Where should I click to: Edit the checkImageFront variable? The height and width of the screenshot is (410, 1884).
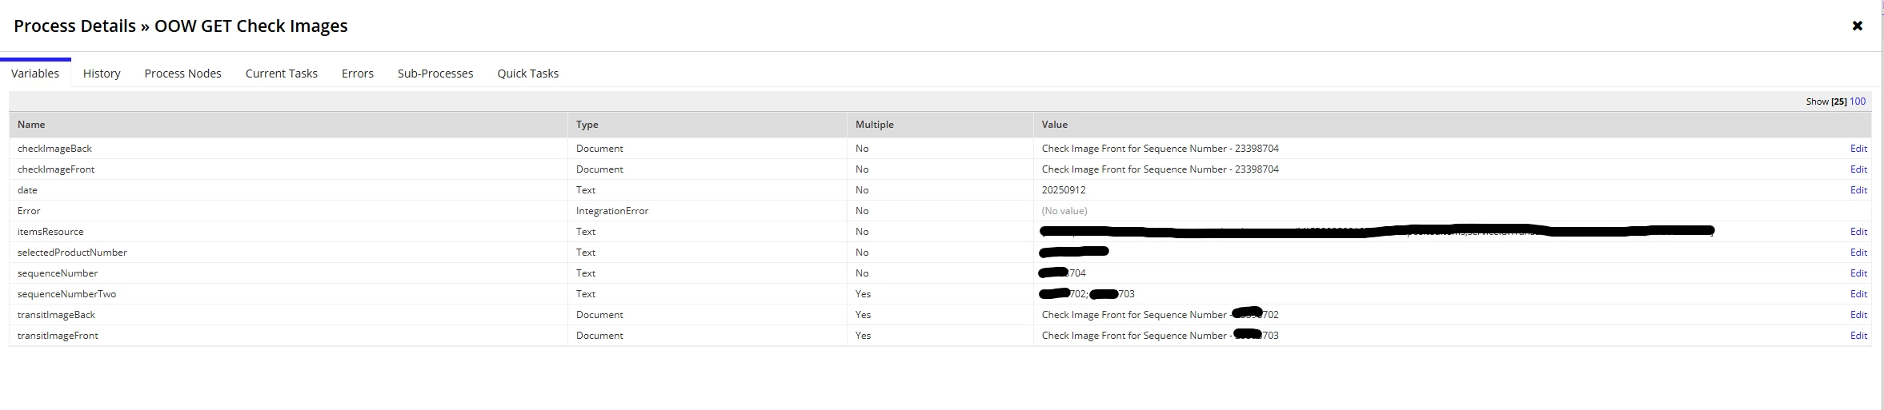[x=1858, y=169]
